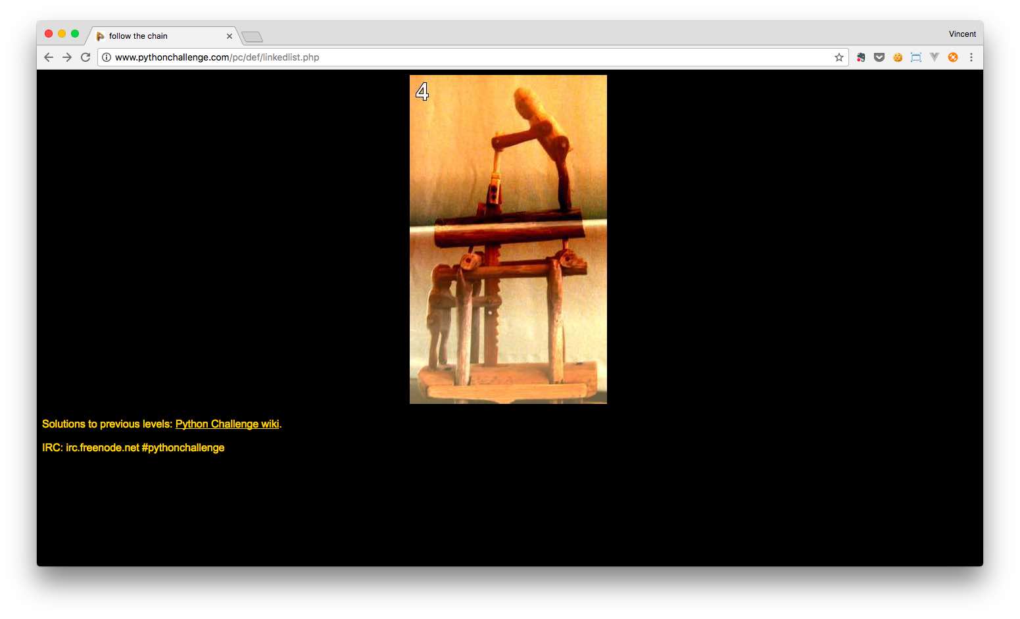Go forward to the next page
The height and width of the screenshot is (619, 1020).
67,57
